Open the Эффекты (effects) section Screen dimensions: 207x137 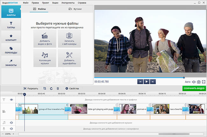[11, 63]
